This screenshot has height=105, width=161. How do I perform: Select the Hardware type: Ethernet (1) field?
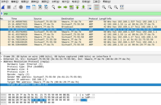[25, 64]
